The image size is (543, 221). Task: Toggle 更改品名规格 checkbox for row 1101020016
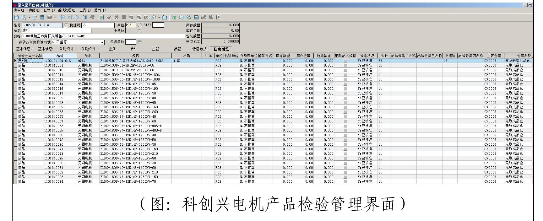point(345,70)
